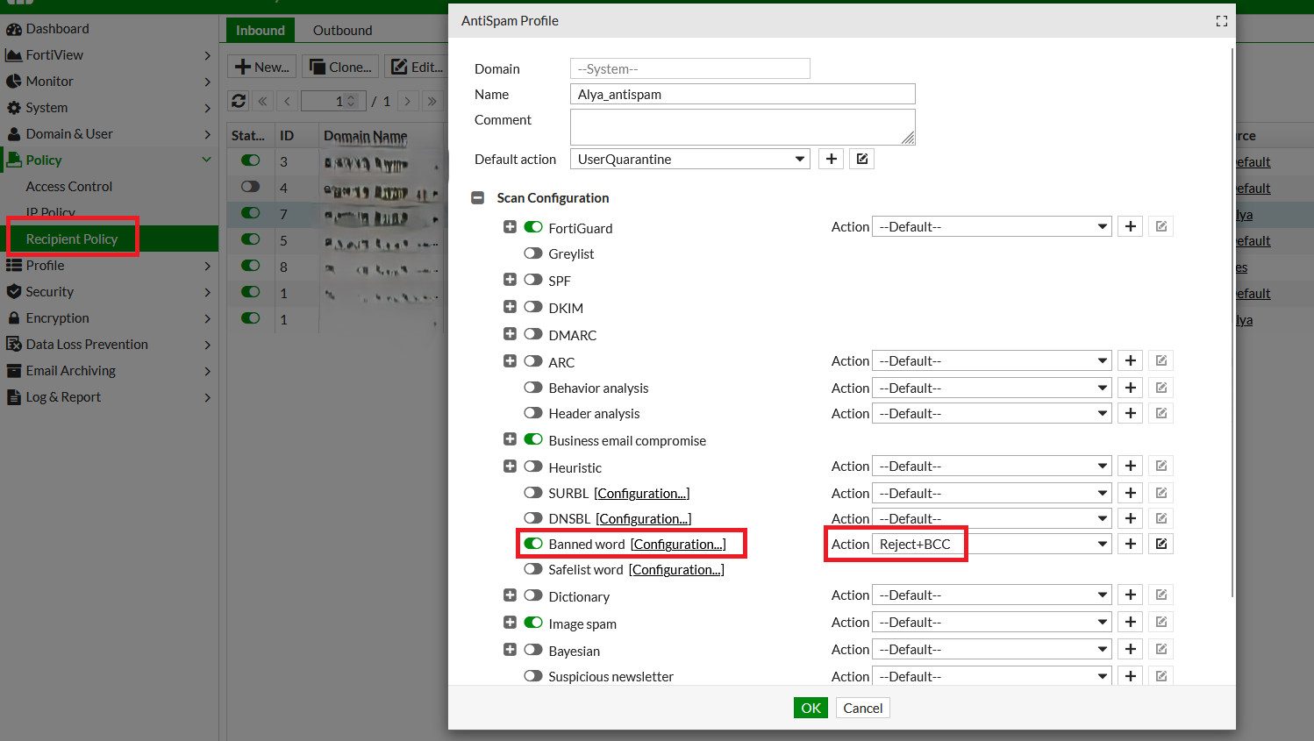Screen dimensions: 1314x741
Task: Add new action for Heuristic row
Action: click(1131, 466)
